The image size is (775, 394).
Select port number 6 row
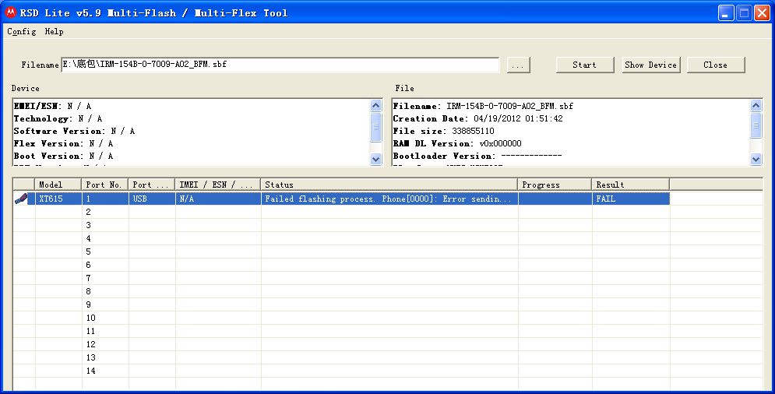(x=388, y=265)
